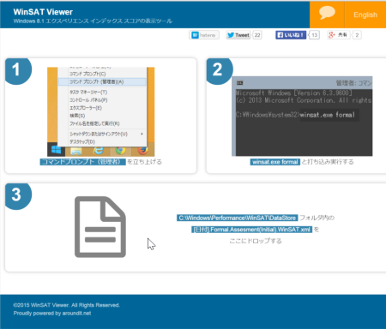Click the number 2 step badge

coord(219,70)
